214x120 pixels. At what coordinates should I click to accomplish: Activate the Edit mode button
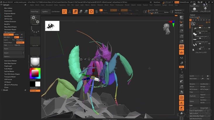[64, 11]
